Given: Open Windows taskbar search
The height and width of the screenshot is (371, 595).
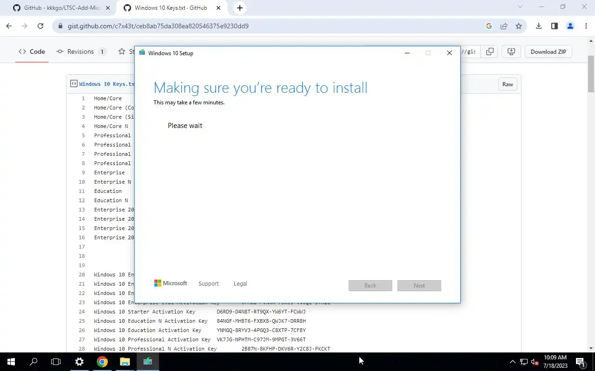Looking at the screenshot, I should coord(33,362).
